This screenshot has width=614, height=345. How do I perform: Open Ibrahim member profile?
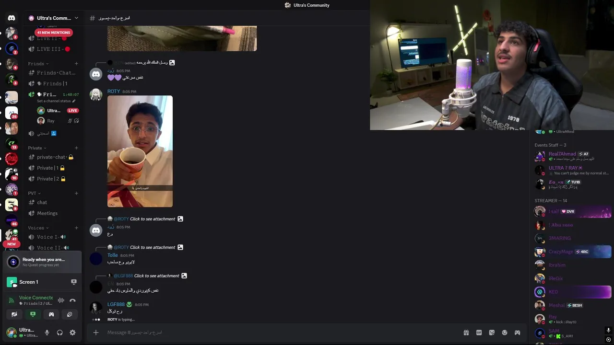coord(572,265)
